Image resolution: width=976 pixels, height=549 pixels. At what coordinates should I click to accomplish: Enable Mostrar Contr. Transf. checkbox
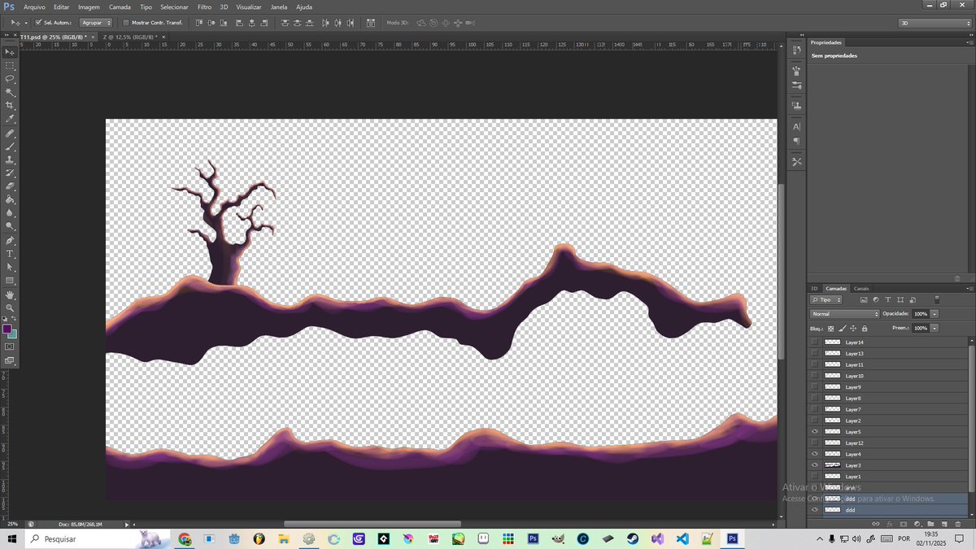126,23
